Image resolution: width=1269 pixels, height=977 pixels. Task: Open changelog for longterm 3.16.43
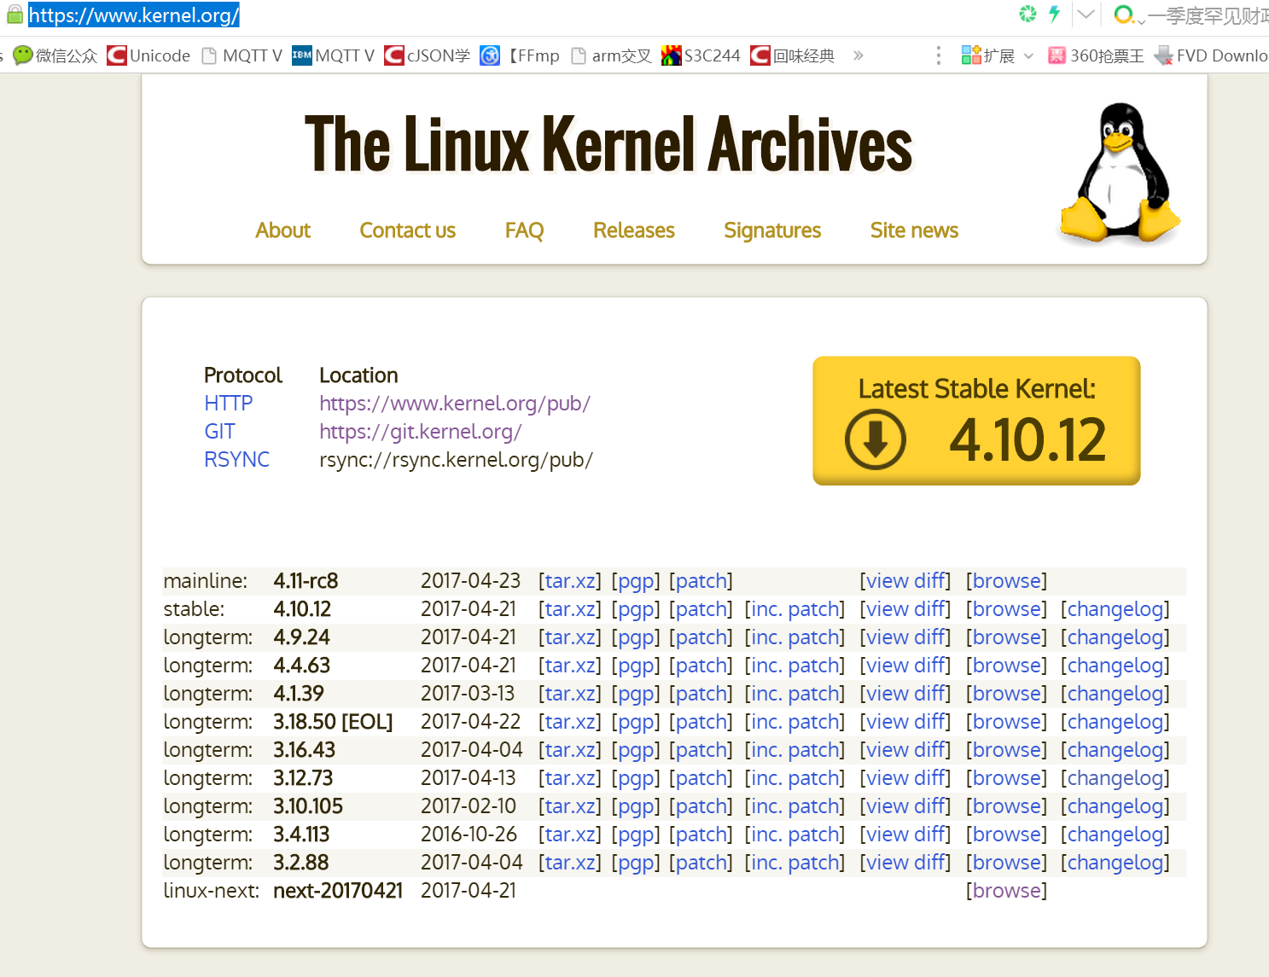coord(1115,750)
